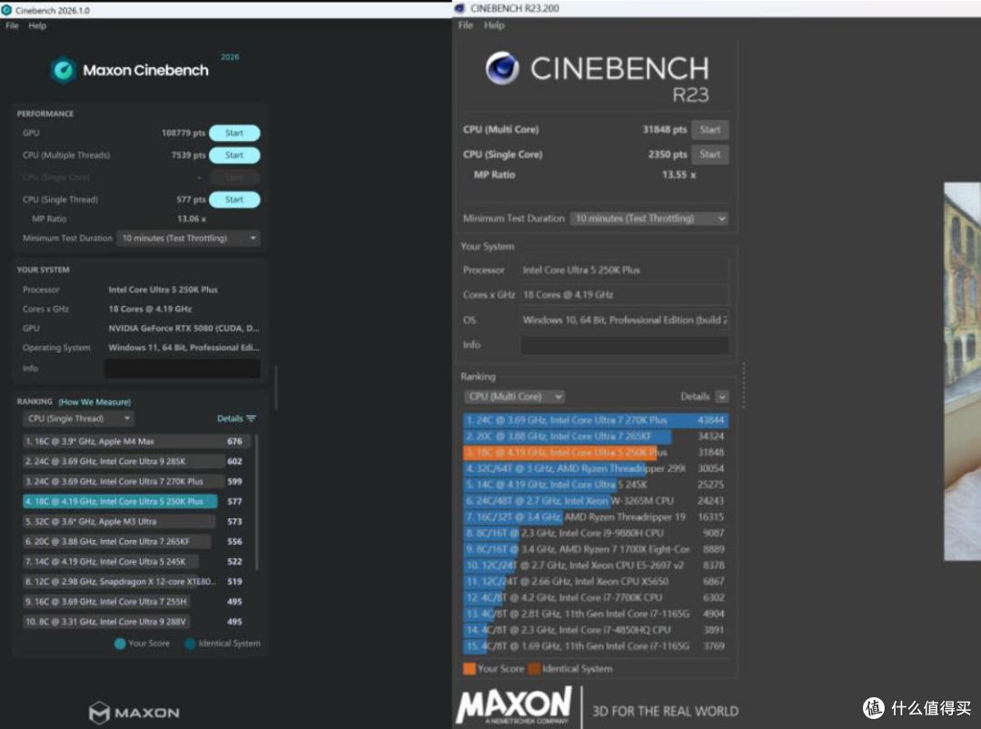
Task: Start the GPU benchmark
Action: coord(234,133)
